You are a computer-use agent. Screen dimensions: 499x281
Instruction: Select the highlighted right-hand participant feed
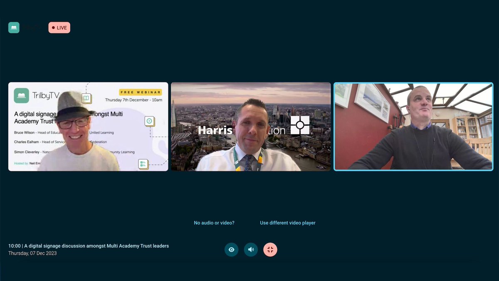pyautogui.click(x=413, y=126)
